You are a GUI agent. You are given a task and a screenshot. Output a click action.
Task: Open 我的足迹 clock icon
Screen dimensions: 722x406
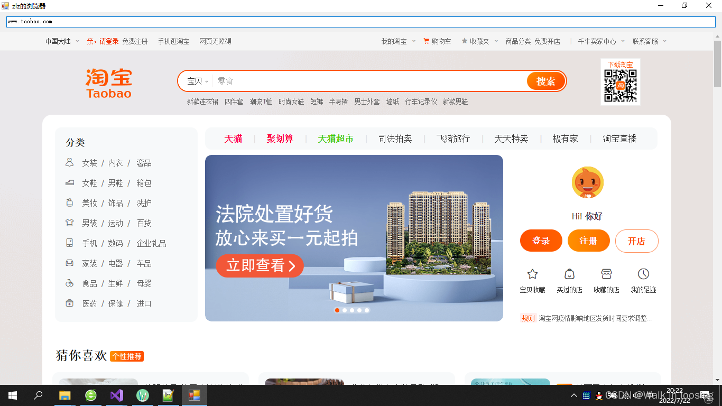click(643, 274)
